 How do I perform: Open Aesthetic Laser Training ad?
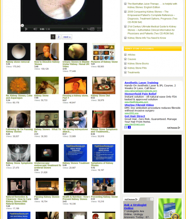coord(142,82)
